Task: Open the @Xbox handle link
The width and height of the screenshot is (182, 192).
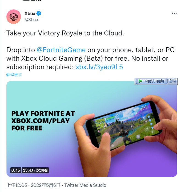Action: pos(31,20)
